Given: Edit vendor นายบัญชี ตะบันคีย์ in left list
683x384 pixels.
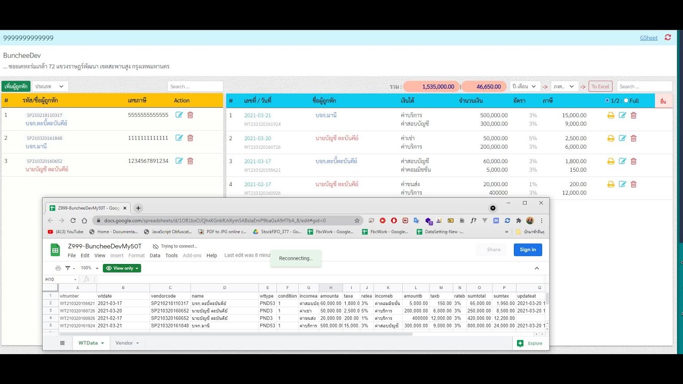Looking at the screenshot, I should tap(179, 161).
